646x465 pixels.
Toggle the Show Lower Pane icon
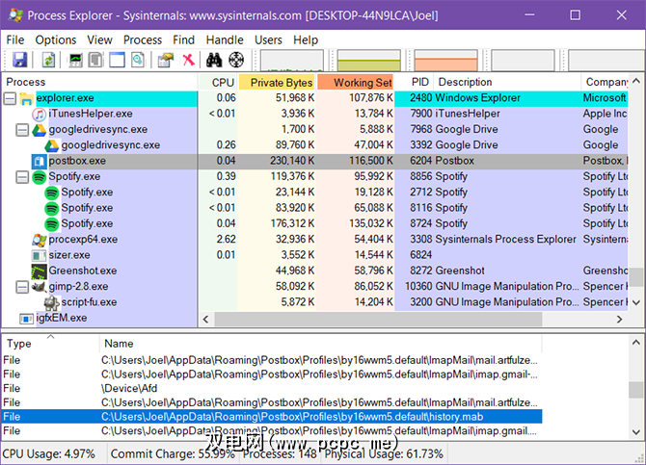(117, 60)
